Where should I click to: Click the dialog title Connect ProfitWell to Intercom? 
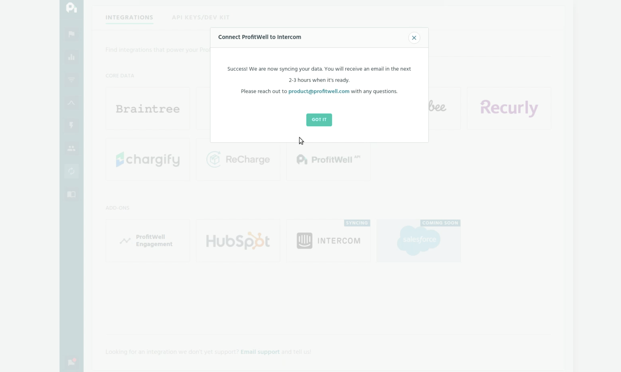(x=260, y=37)
